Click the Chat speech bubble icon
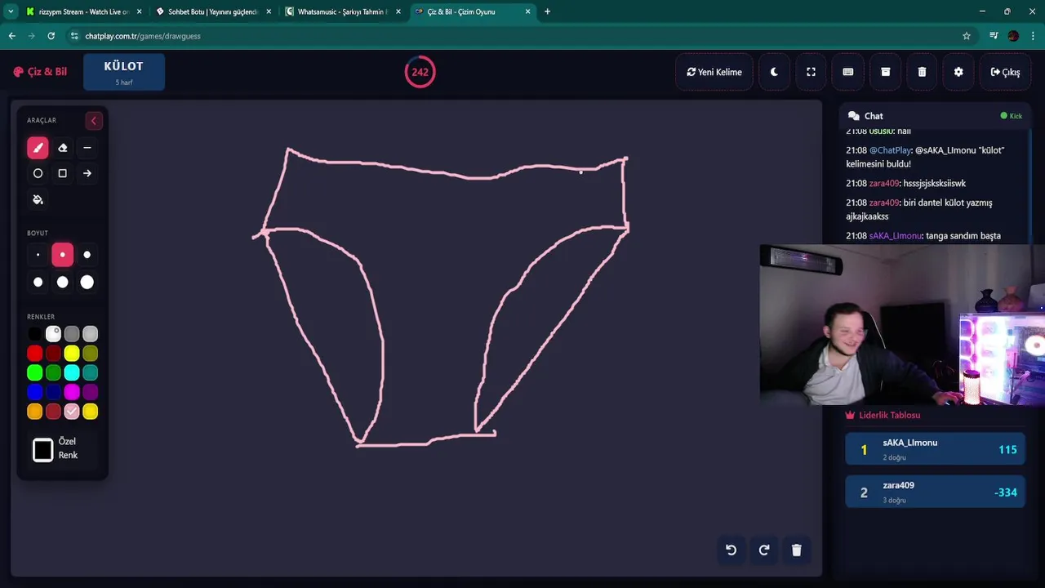This screenshot has height=588, width=1045. click(854, 116)
